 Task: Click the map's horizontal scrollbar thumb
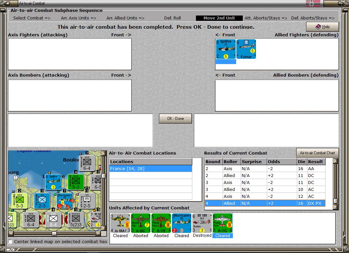pyautogui.click(x=54, y=234)
